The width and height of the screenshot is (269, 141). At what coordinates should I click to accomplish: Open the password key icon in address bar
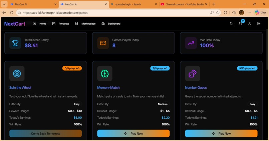click(212, 13)
